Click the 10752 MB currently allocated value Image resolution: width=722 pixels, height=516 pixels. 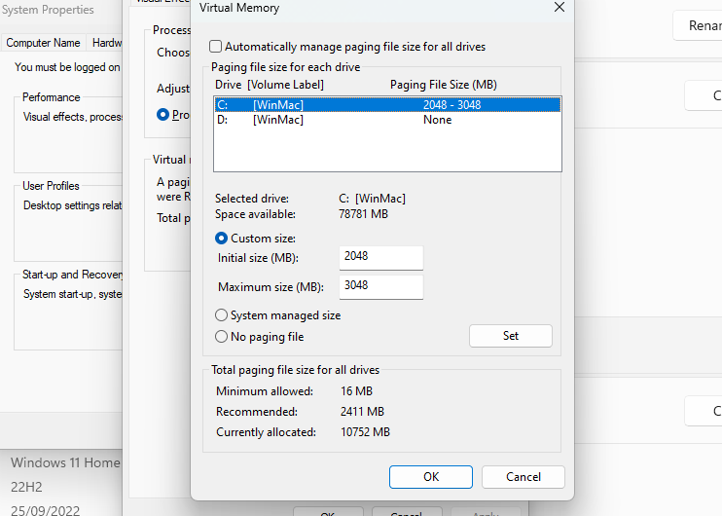coord(365,432)
